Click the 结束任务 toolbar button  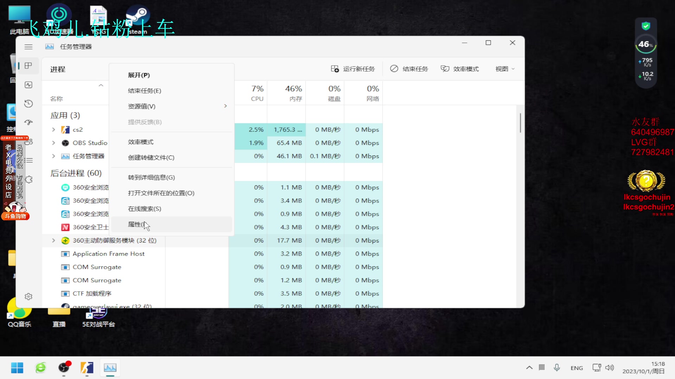pos(409,69)
